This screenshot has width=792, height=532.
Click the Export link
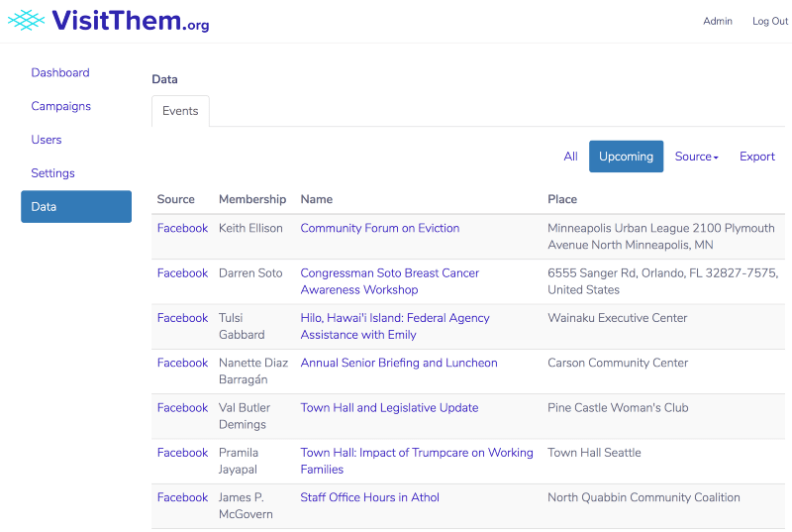757,157
